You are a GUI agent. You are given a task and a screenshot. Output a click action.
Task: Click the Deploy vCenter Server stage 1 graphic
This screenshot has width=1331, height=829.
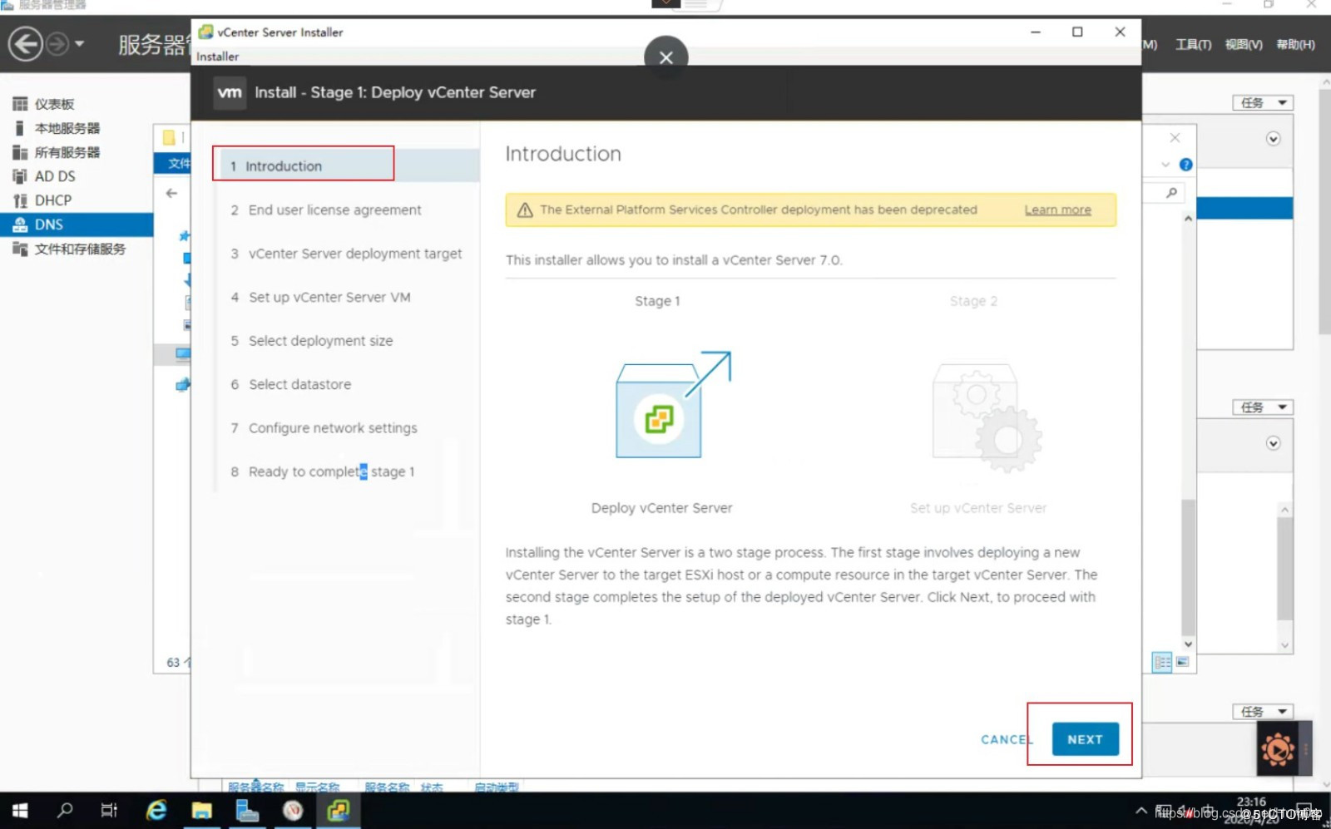tap(673, 404)
